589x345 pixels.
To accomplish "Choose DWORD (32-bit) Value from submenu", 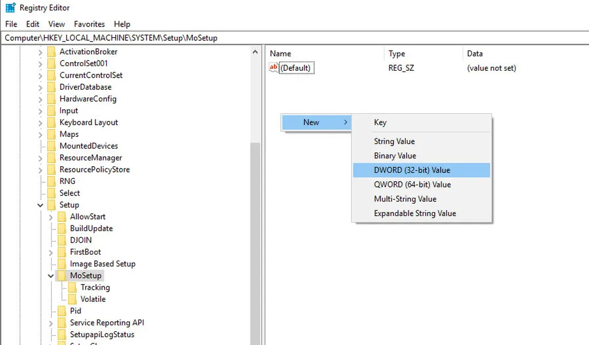I will (x=412, y=170).
